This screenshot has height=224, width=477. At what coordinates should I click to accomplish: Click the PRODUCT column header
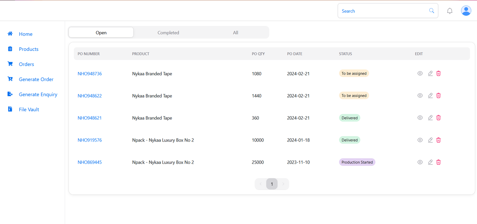click(141, 54)
